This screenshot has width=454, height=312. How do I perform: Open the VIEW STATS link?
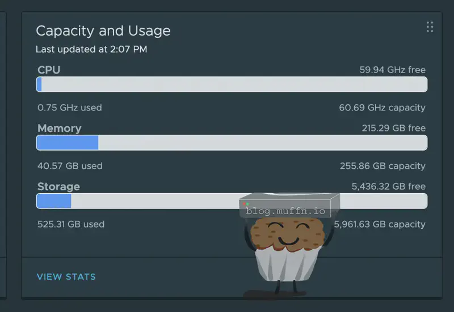[66, 277]
